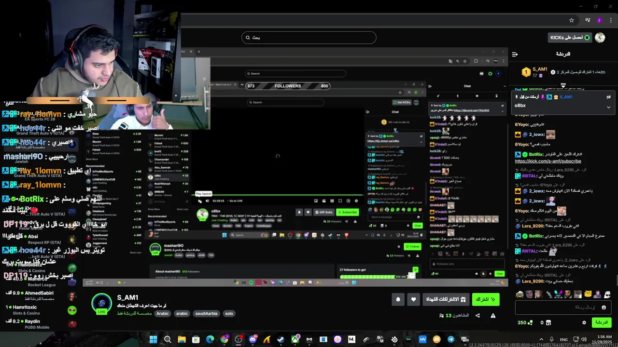The height and width of the screenshot is (347, 618).
Task: Click Gift Subs in inner o8bx stream
Action: coord(323,212)
